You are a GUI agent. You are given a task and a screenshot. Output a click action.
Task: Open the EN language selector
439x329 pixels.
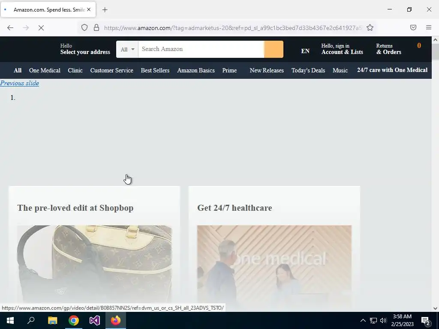coord(305,51)
